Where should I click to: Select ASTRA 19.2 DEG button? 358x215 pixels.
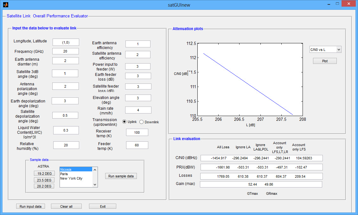tap(44, 174)
